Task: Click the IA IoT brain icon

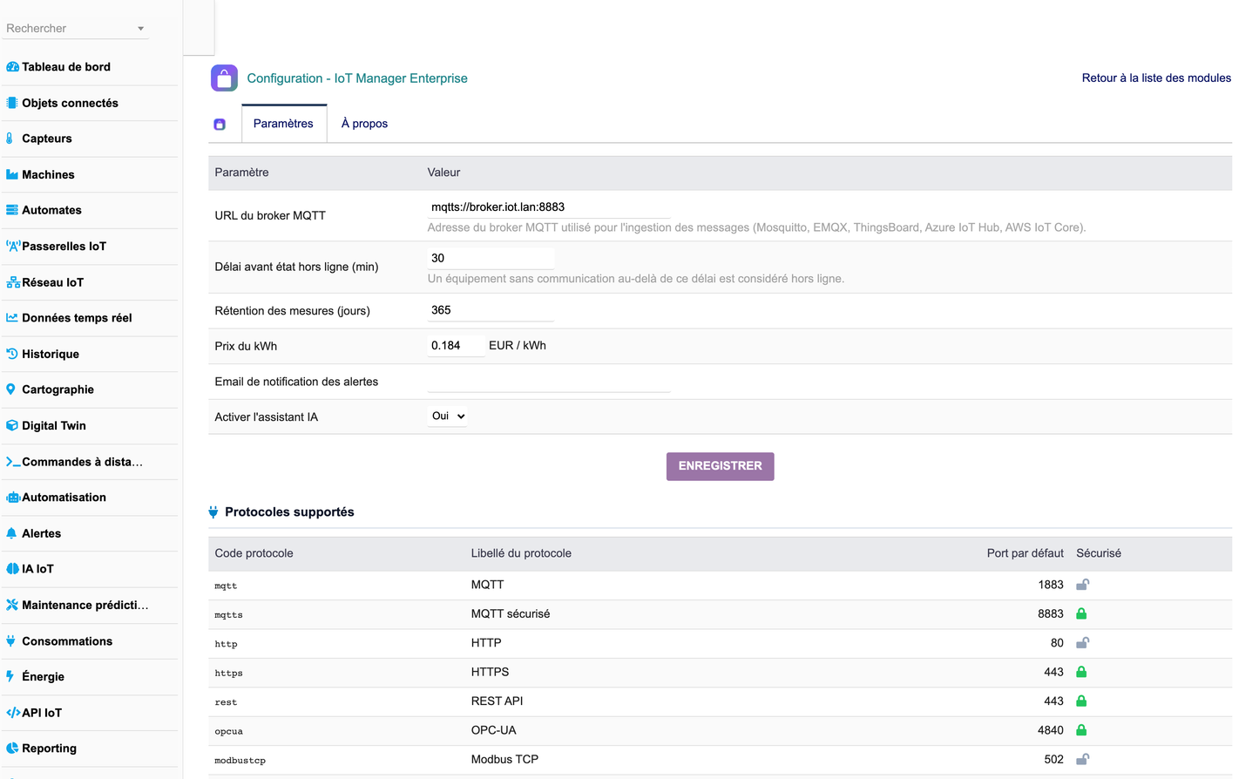Action: click(x=12, y=569)
